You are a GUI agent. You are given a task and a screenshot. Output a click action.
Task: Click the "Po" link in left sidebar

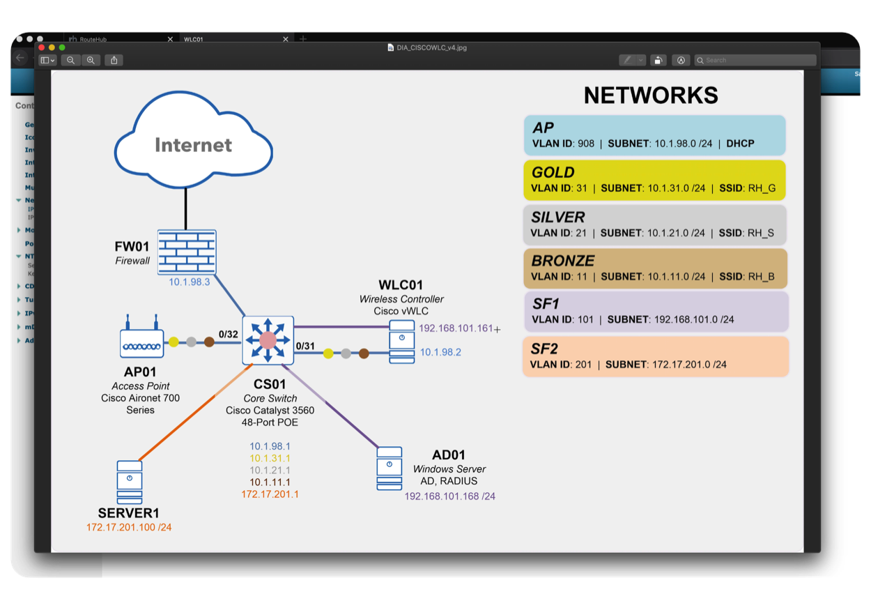[29, 244]
